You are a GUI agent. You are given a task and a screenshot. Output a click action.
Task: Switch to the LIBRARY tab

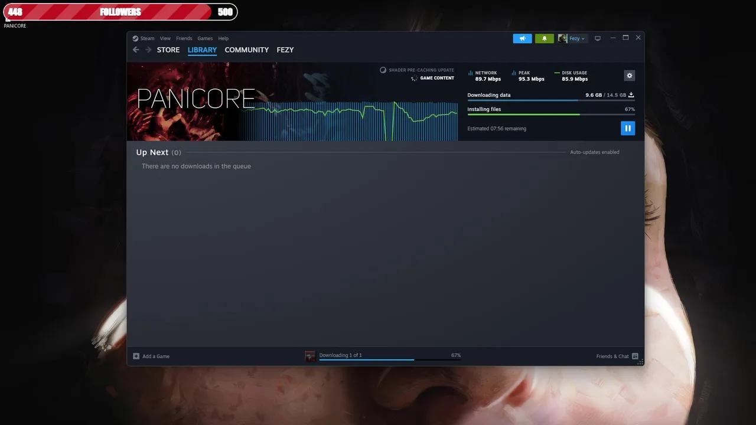pos(203,50)
